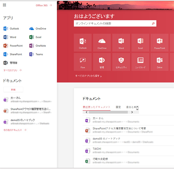
Task: Open the Delve tile
Action: [x=159, y=62]
